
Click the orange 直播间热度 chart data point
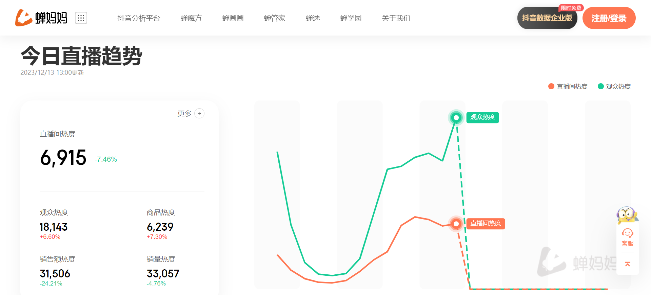[456, 224]
